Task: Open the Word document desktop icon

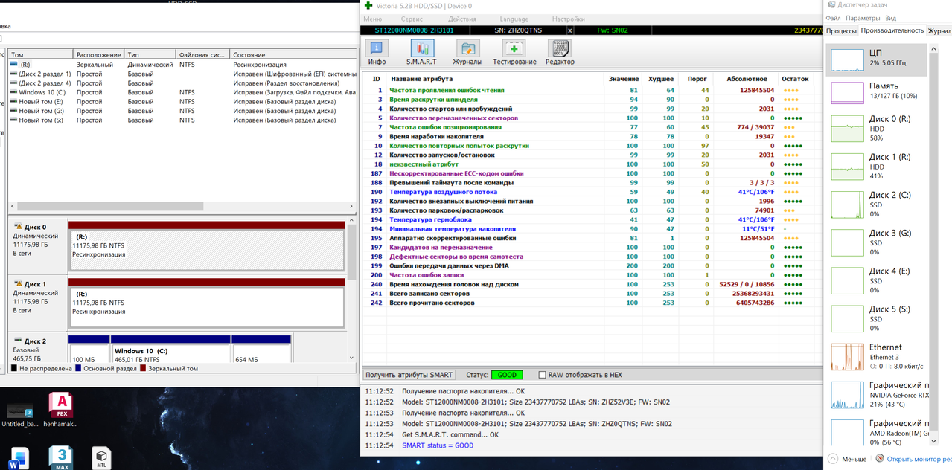Action: point(19,458)
